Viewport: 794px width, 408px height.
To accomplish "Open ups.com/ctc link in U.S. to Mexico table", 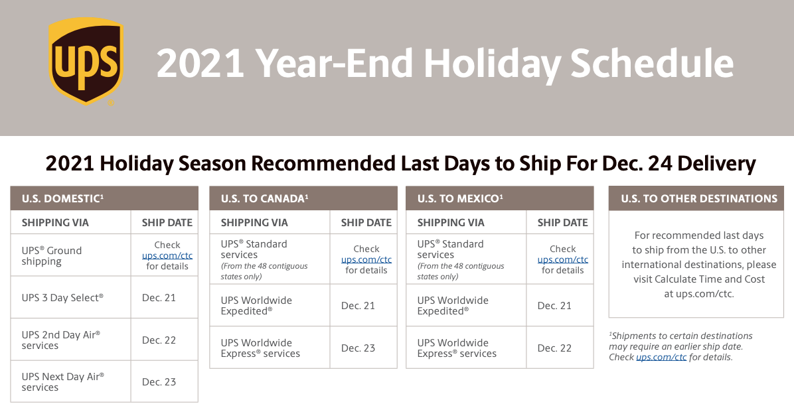I will click(x=562, y=259).
